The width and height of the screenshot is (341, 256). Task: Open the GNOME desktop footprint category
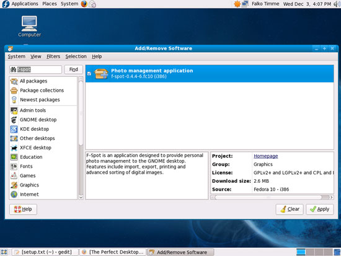[x=14, y=120]
